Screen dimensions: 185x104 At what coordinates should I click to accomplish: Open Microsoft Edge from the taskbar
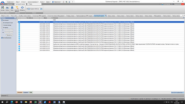[12, 102]
